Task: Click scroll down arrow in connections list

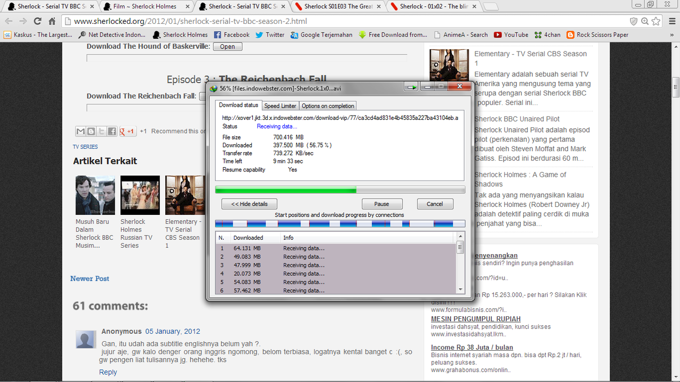Action: 460,289
